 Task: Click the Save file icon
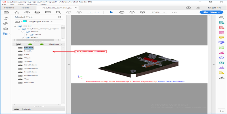coord(6,12)
